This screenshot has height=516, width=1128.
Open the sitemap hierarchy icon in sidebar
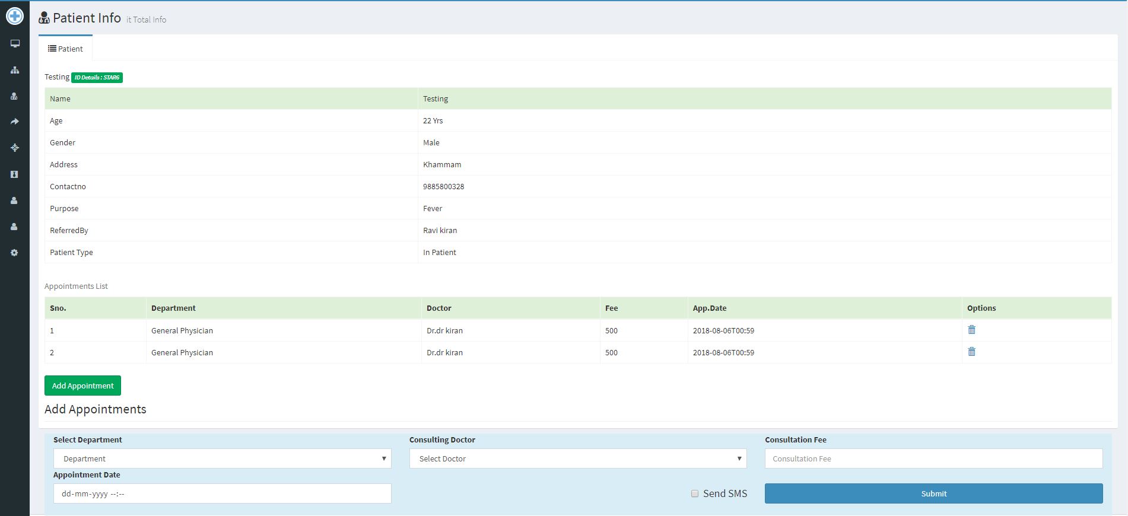pyautogui.click(x=15, y=70)
